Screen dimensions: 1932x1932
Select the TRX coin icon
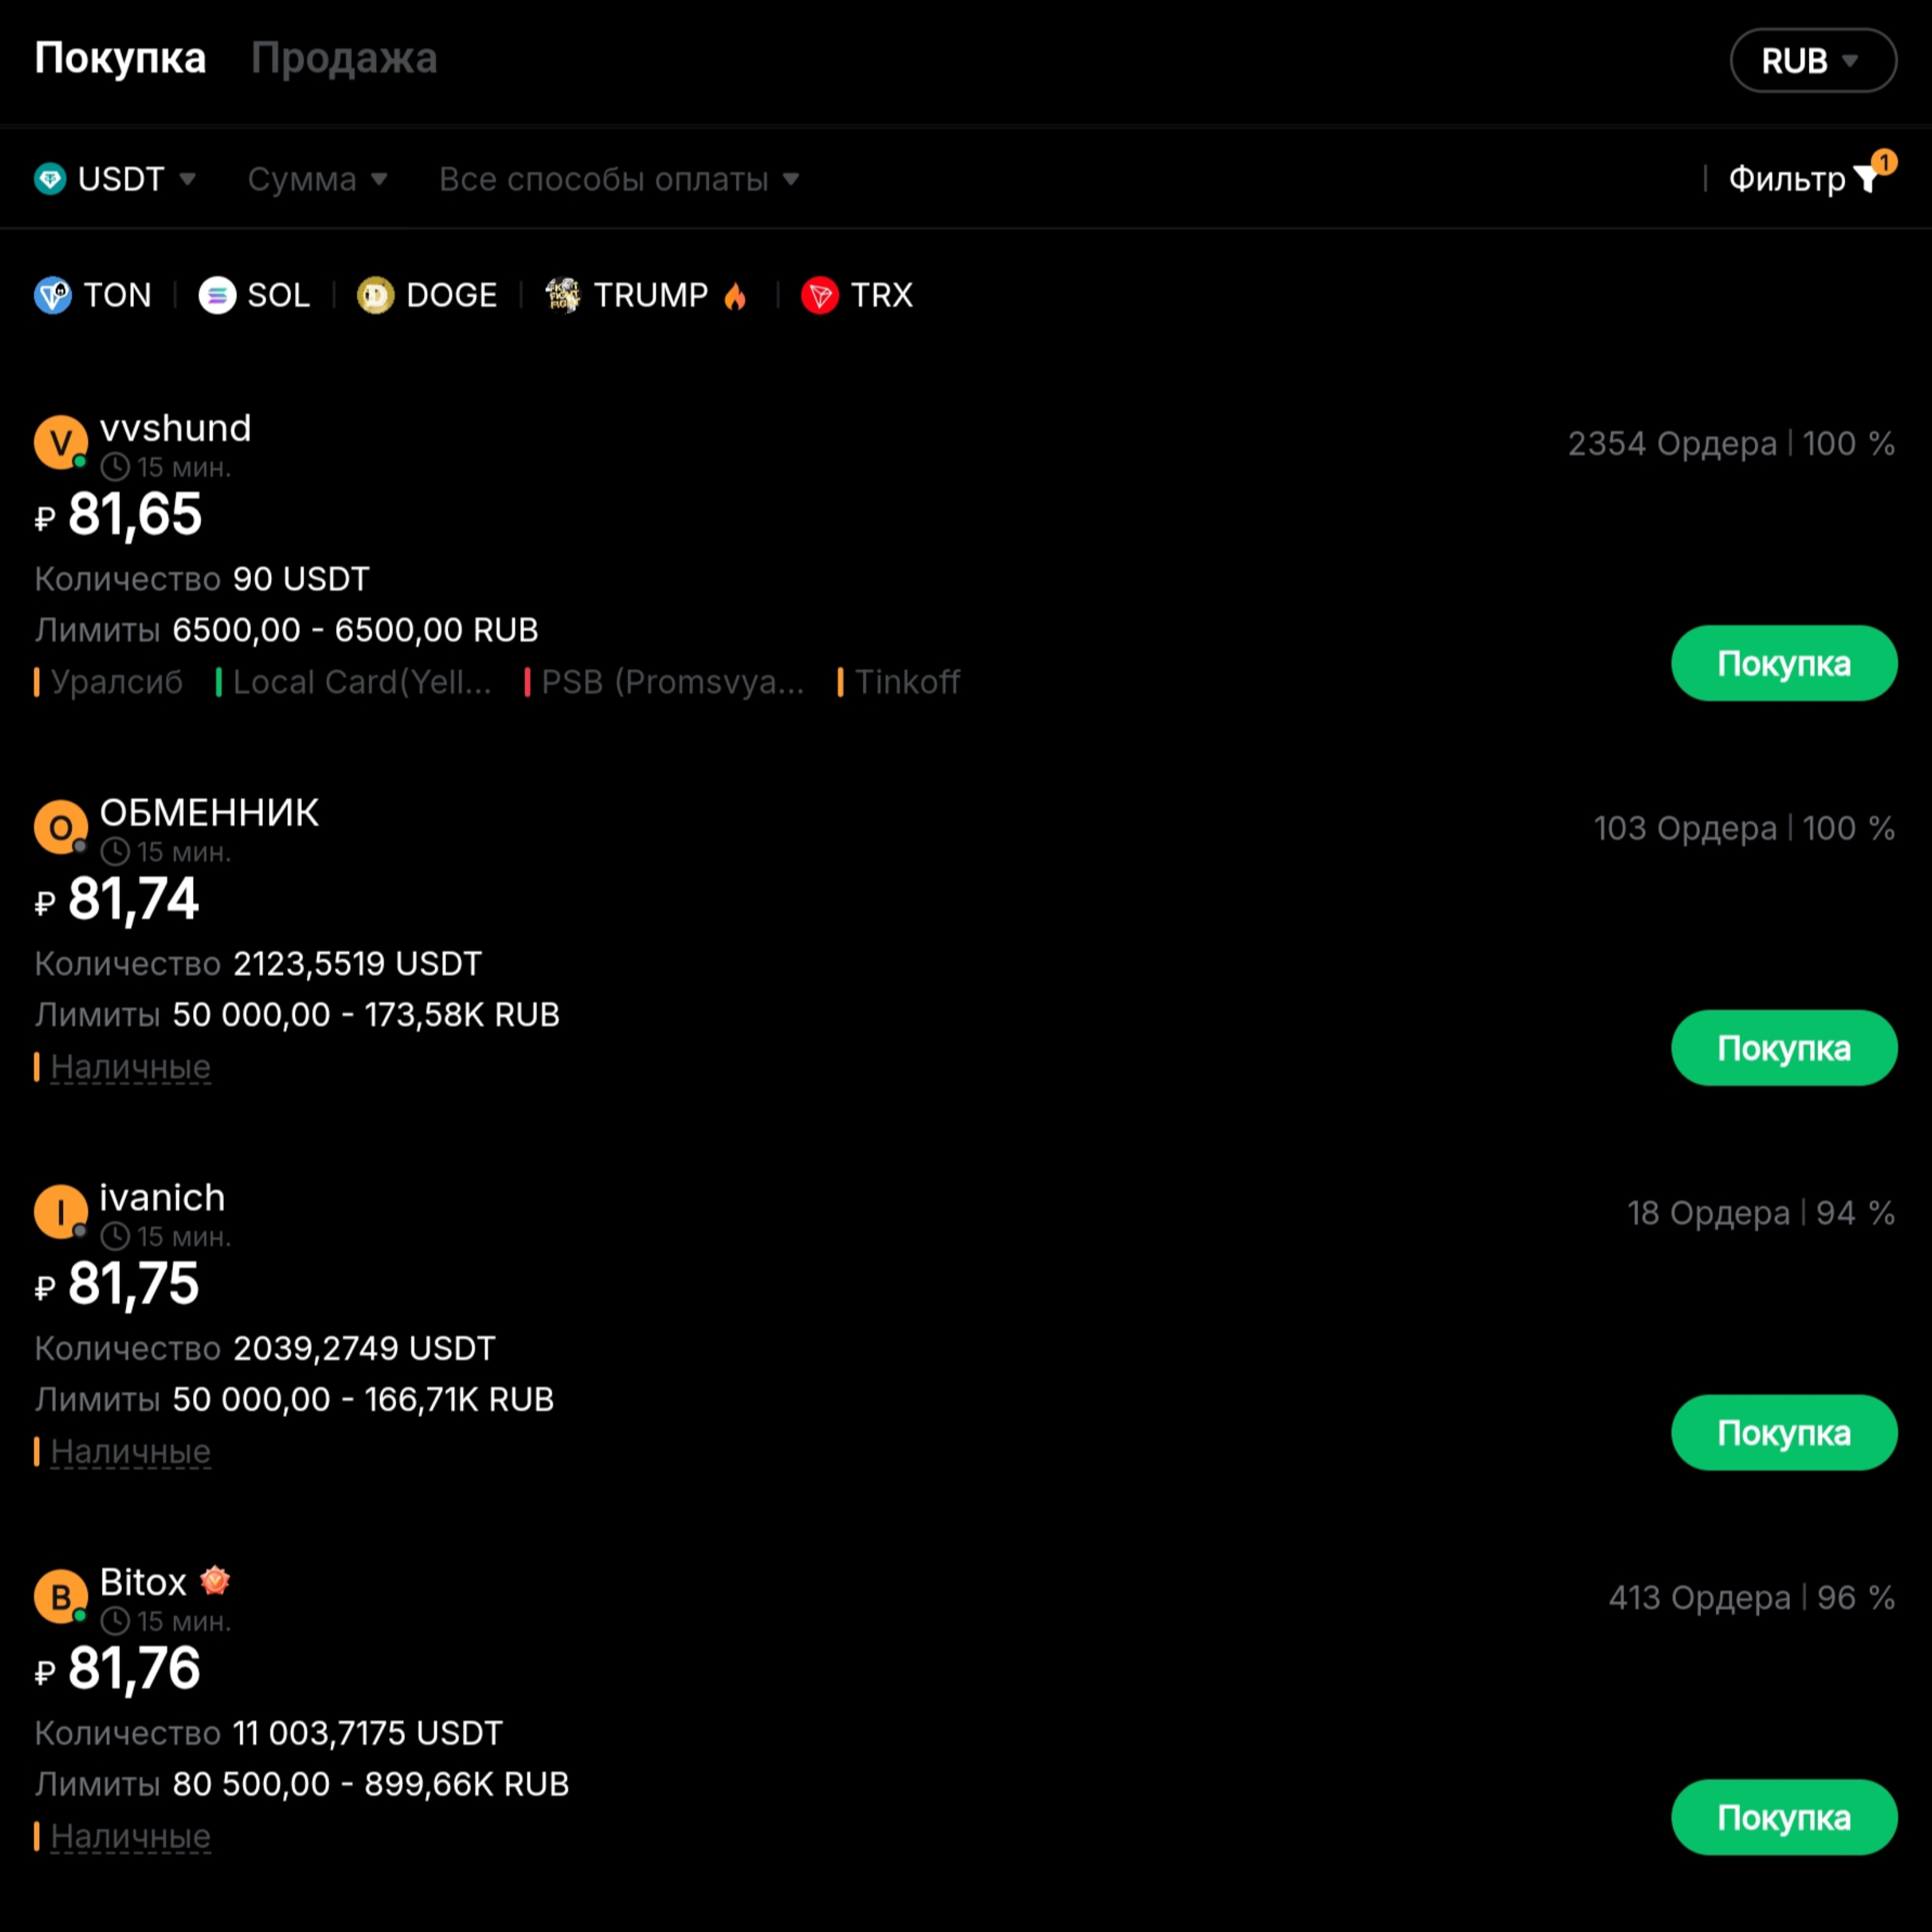(x=820, y=295)
